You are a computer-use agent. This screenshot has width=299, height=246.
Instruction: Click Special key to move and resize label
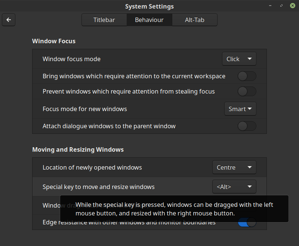pos(99,187)
